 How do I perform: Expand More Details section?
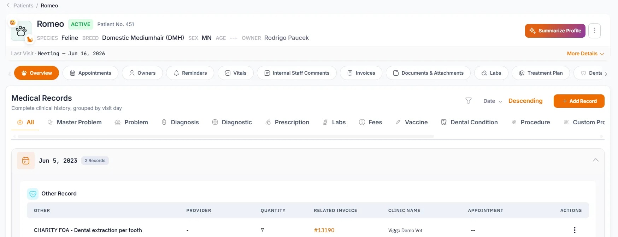click(x=585, y=54)
